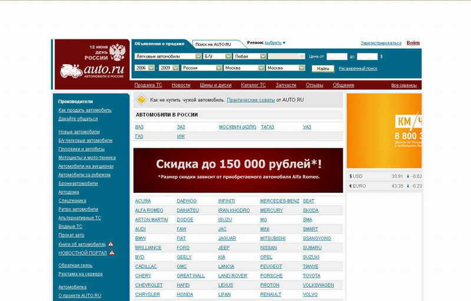Open the second Москва city dropdown

coord(286,68)
